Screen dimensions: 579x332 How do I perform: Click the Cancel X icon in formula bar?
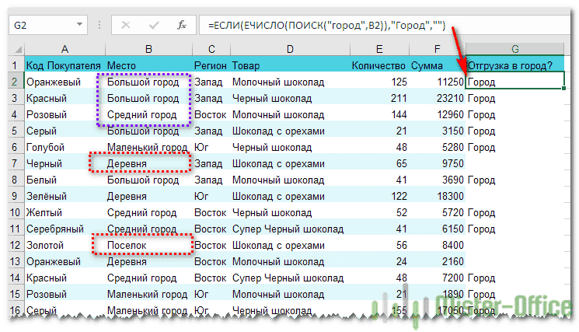[x=127, y=25]
